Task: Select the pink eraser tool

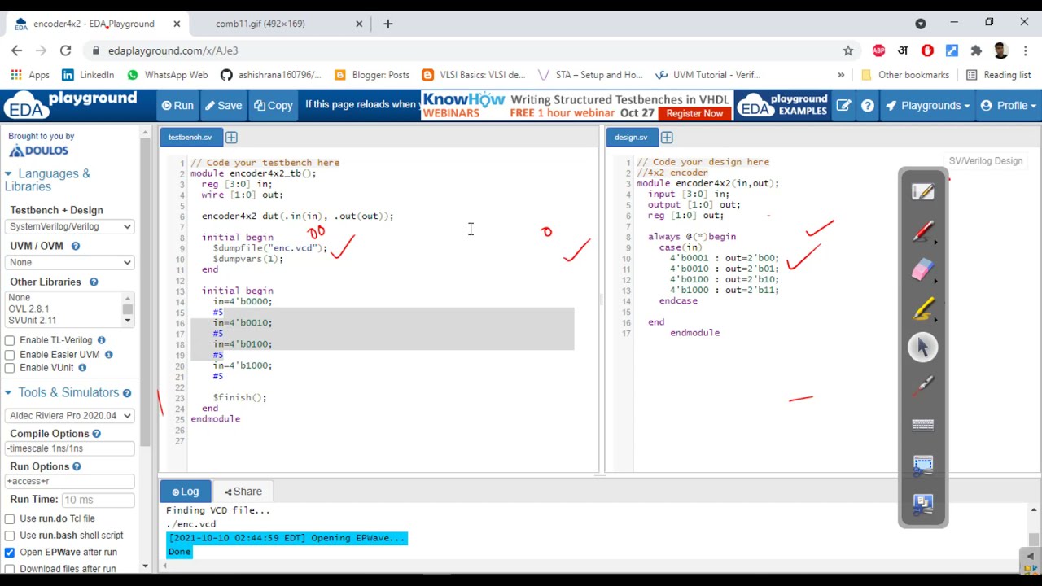Action: [x=922, y=270]
